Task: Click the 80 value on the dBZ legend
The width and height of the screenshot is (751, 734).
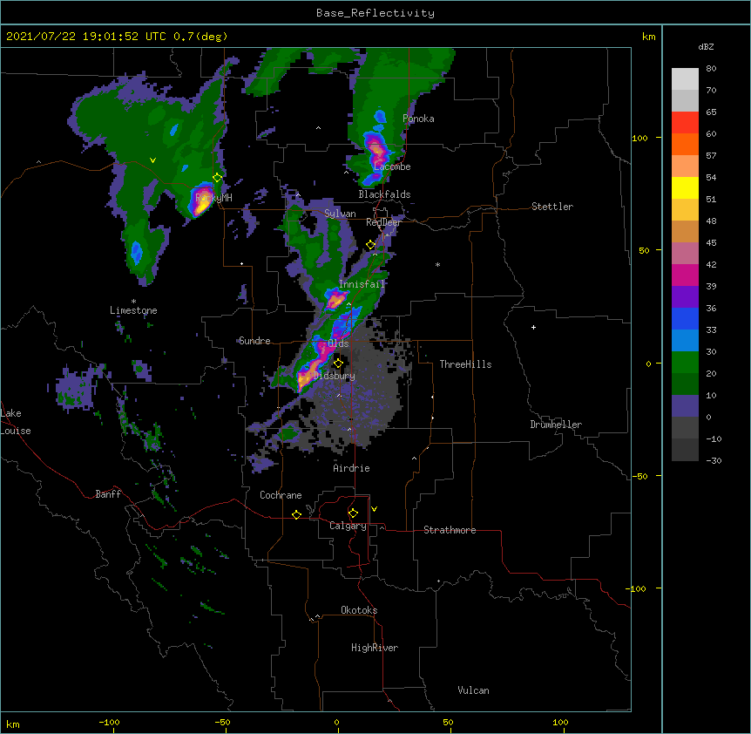Action: point(711,69)
